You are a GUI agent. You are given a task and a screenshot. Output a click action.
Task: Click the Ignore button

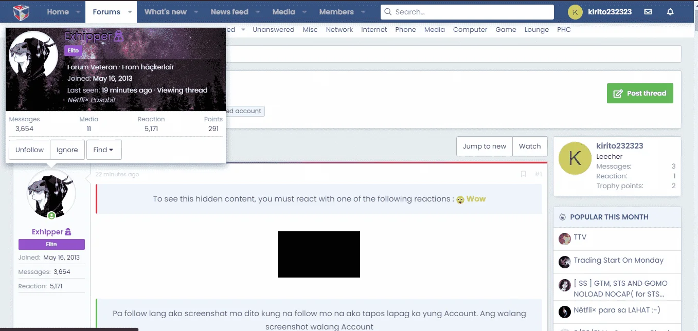tap(67, 150)
